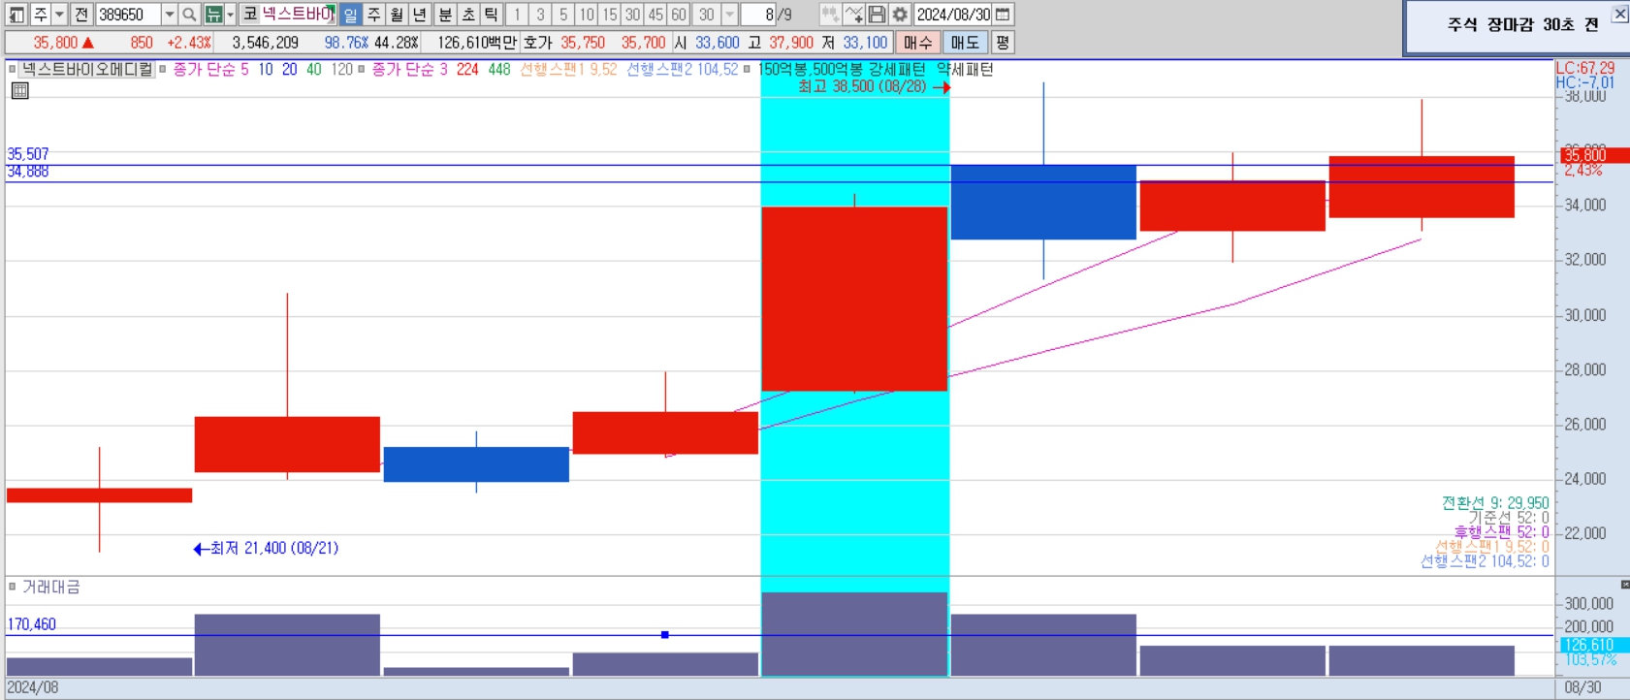The image size is (1630, 700).
Task: Click the chart layout icon at the toolbar start
Action: (16, 15)
